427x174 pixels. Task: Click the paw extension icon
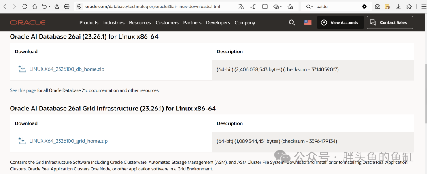pos(276,7)
